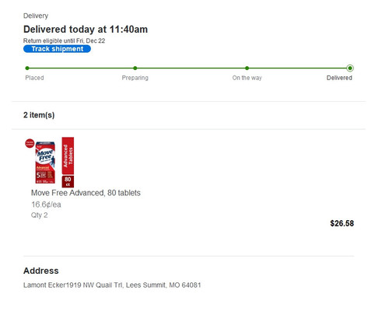Click the Delivered today at 11:40am heading

(86, 30)
